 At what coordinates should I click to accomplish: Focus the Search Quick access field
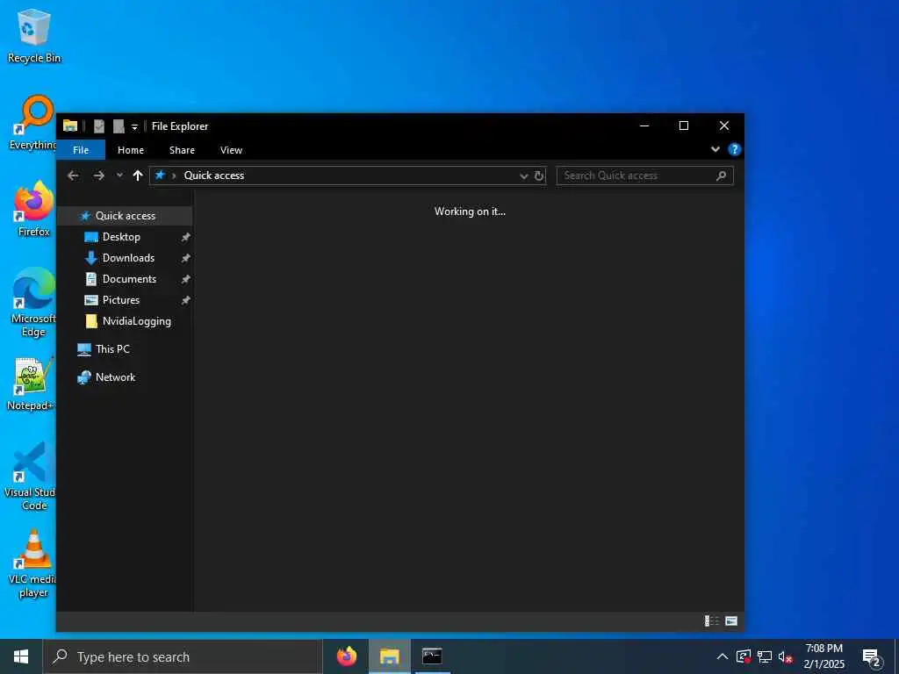644,176
